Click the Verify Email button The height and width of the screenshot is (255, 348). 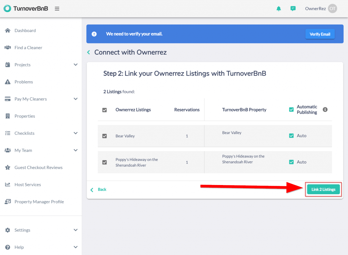coord(320,34)
